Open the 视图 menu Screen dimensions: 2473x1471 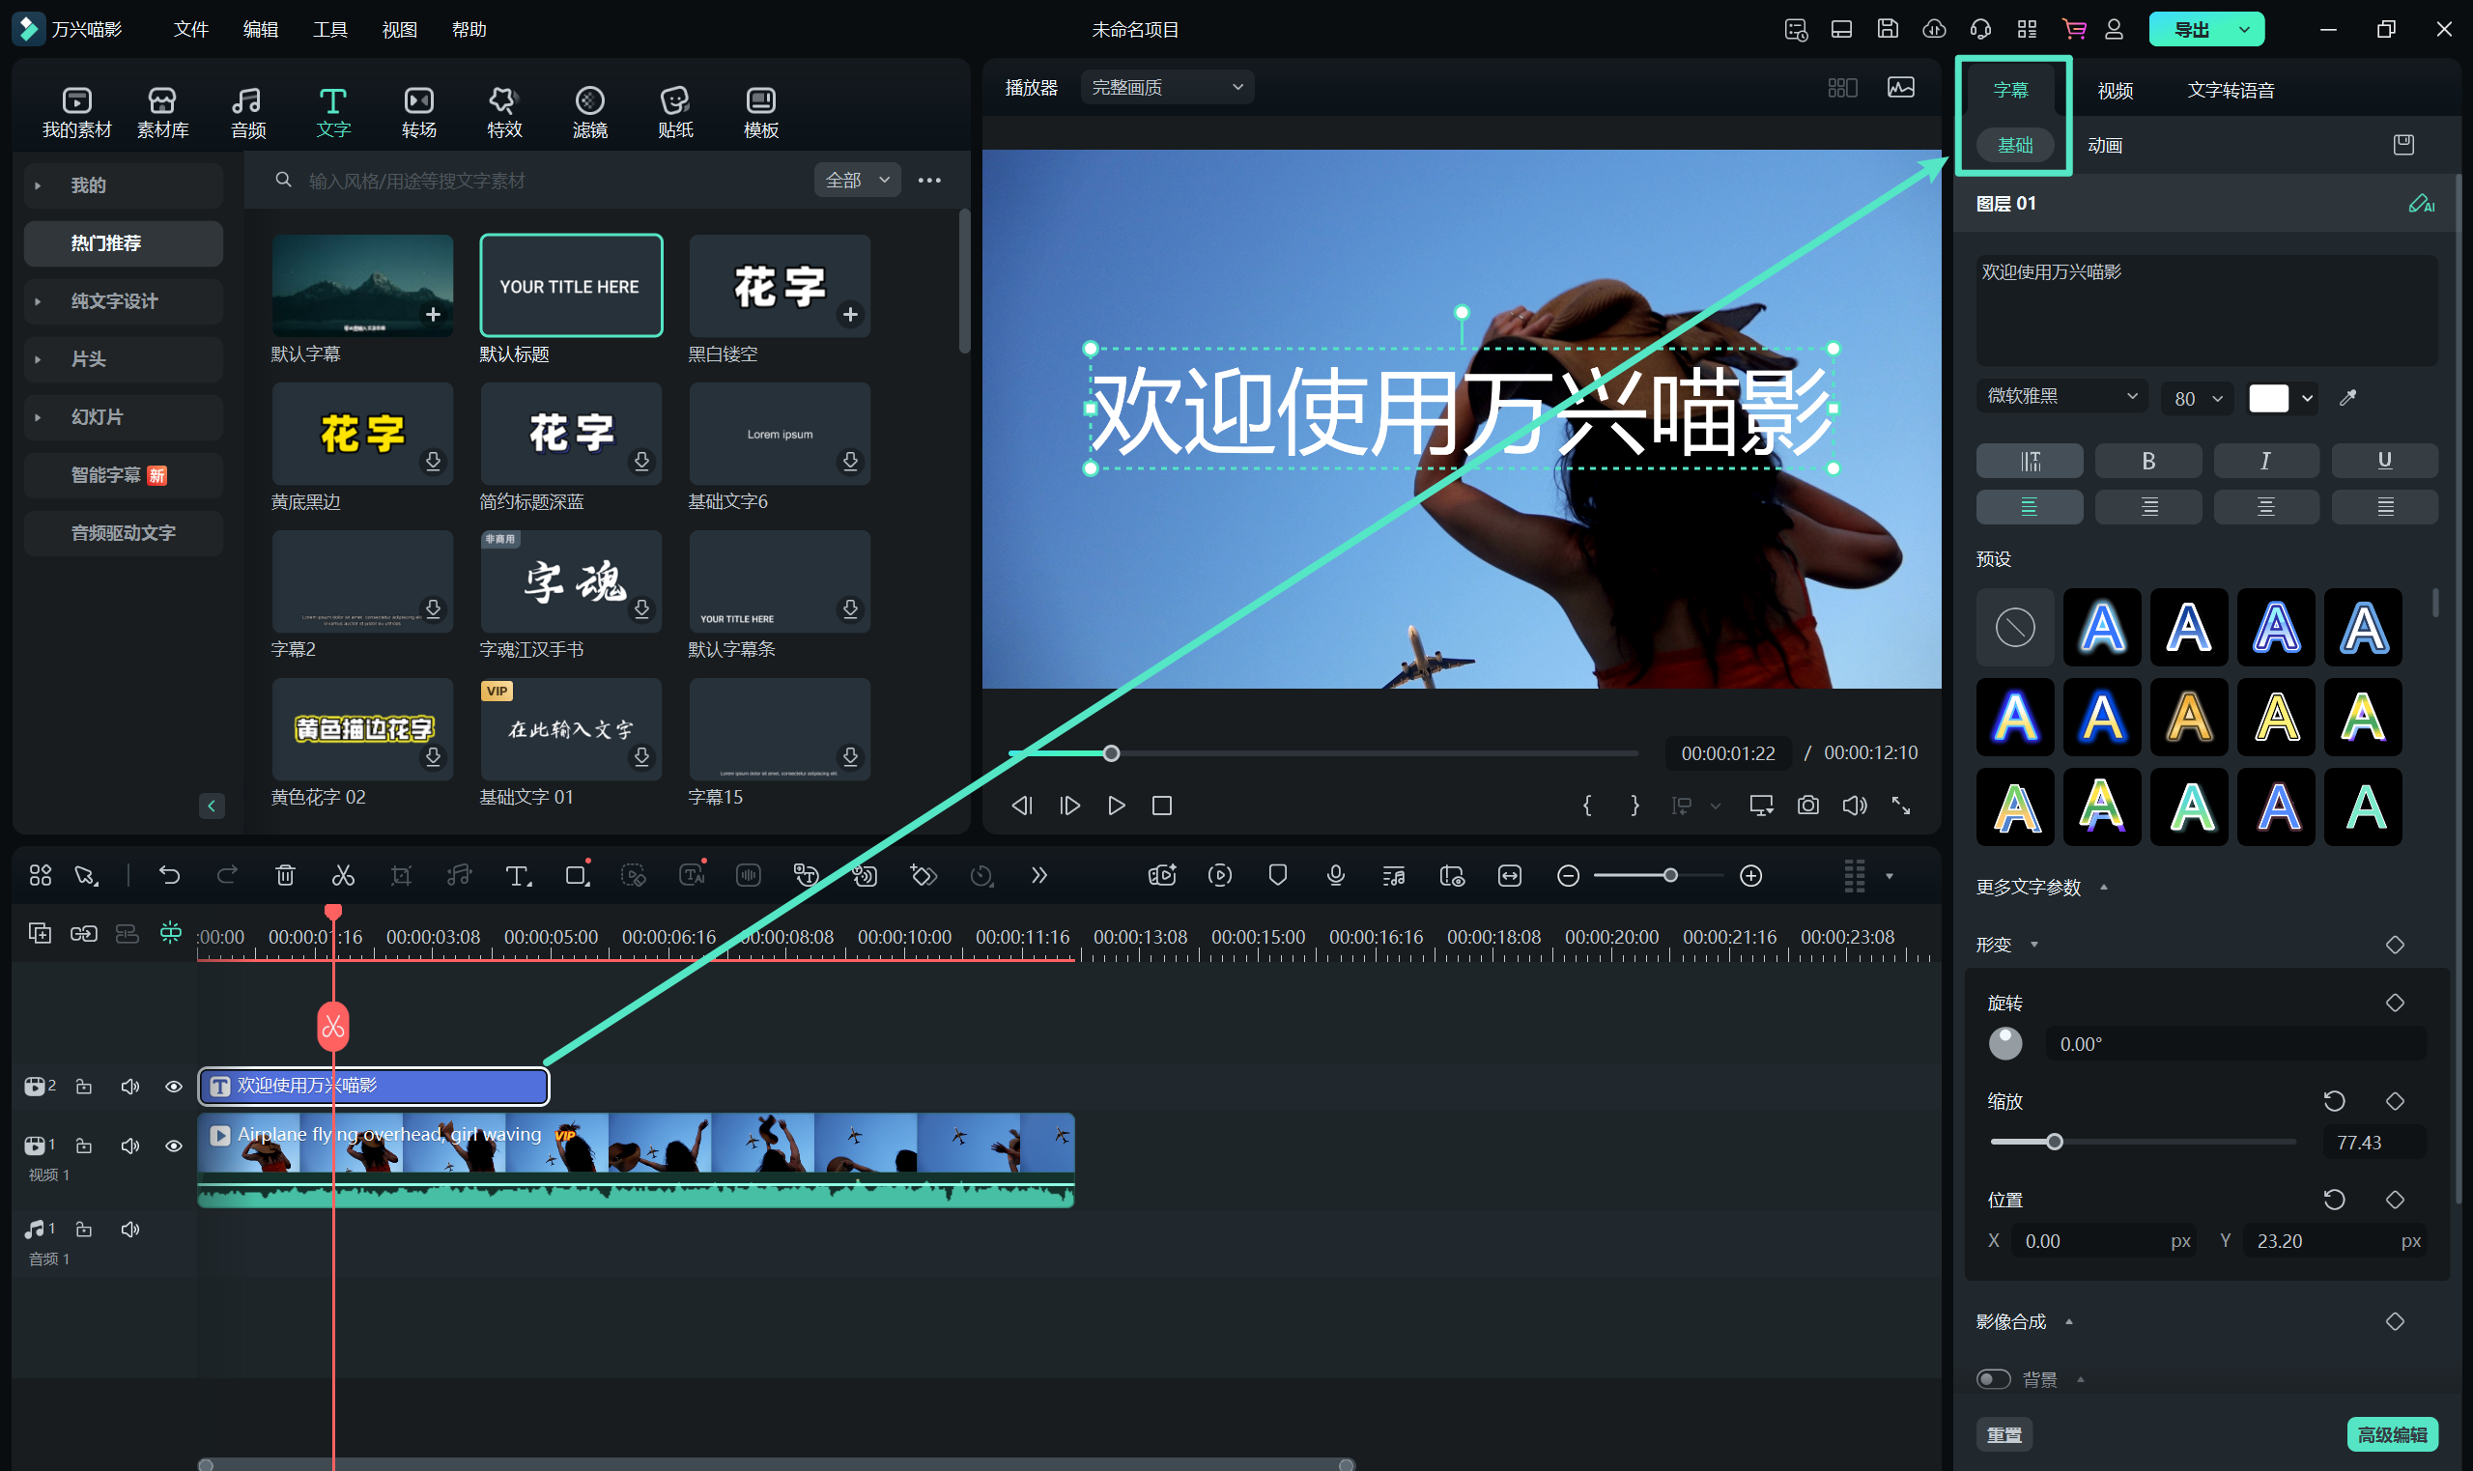pos(399,29)
